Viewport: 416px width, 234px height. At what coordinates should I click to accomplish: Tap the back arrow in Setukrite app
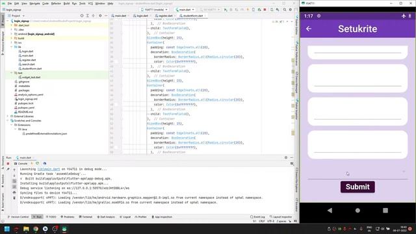pos(309,29)
